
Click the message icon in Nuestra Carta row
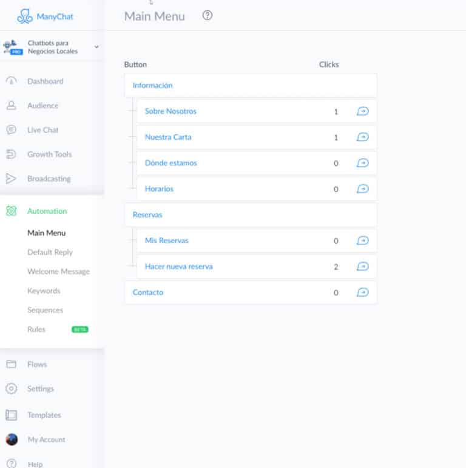(362, 137)
